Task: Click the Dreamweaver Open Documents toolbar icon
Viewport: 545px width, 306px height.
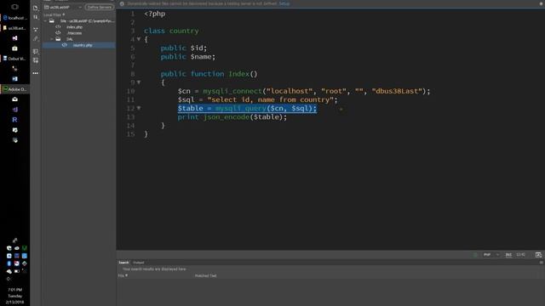Action: [36, 8]
